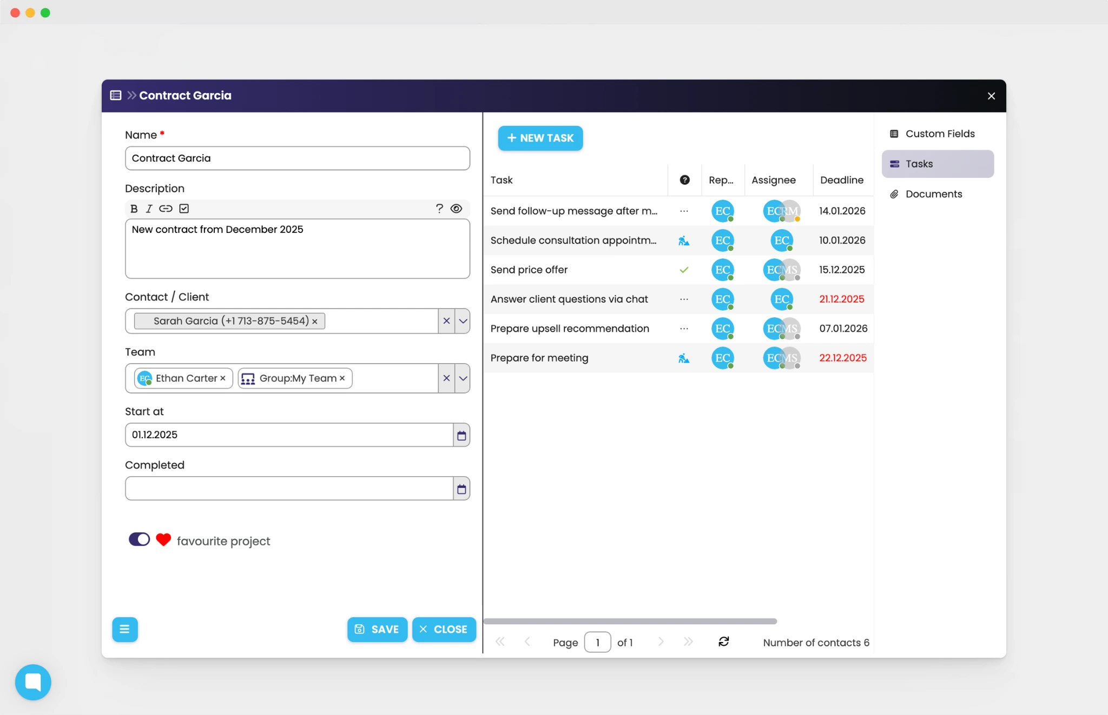Open markdown help question mark icon
This screenshot has height=715, width=1108.
pos(439,209)
